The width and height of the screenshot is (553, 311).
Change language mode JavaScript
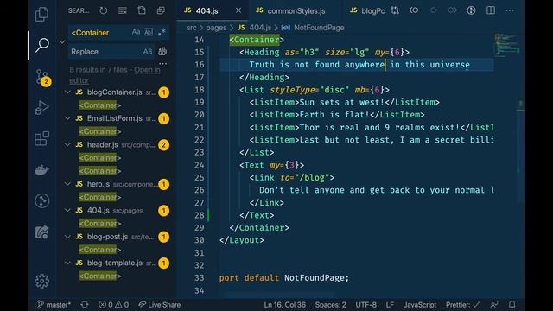click(420, 305)
